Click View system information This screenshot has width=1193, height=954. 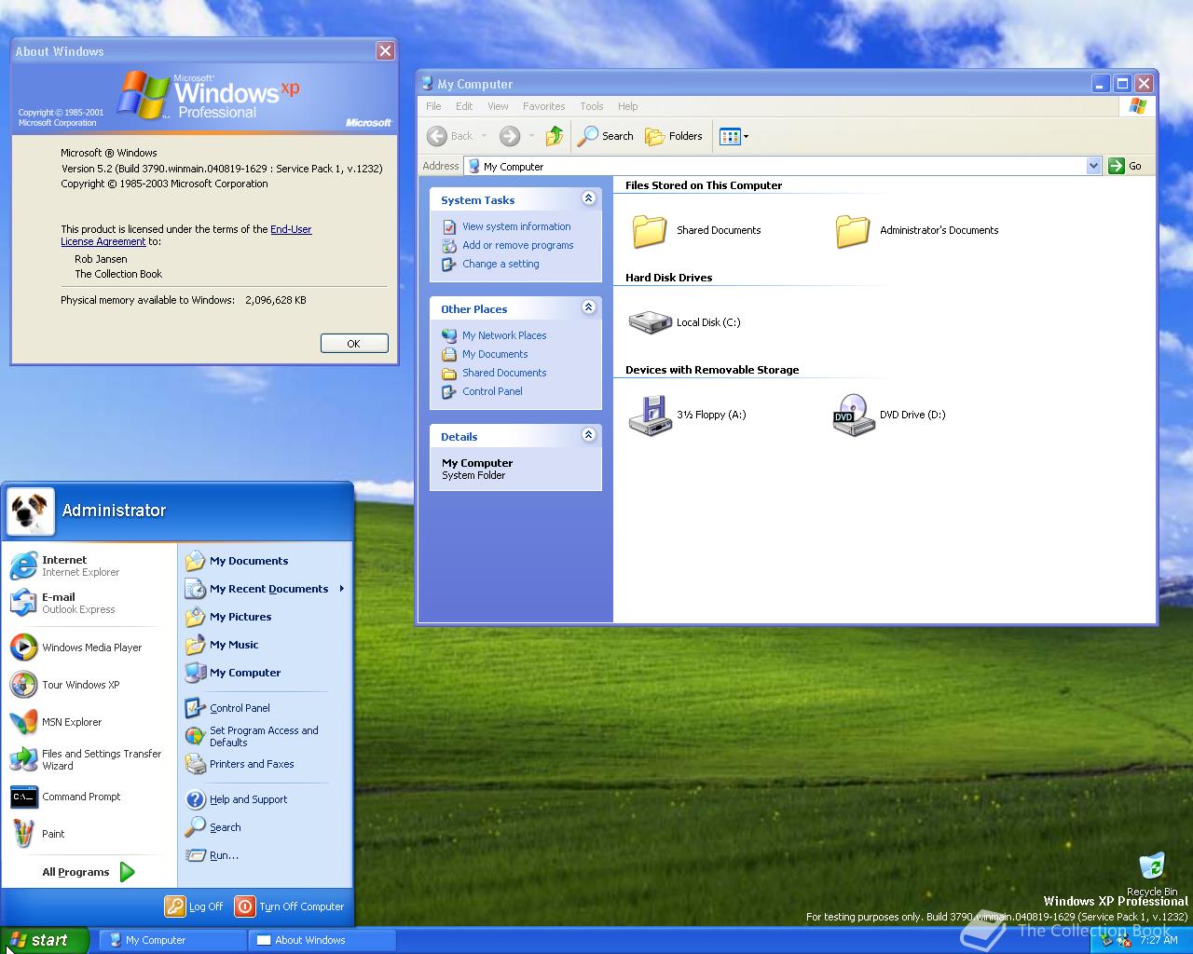tap(516, 226)
